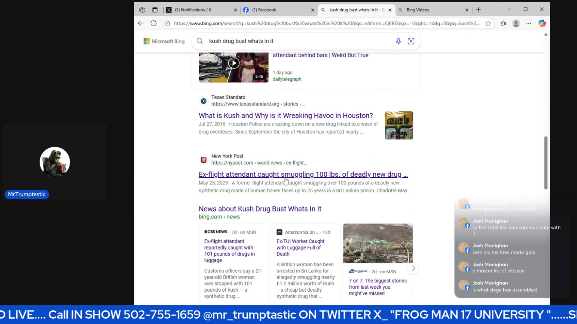Open the workspaces icon in the tab bar
The image size is (577, 324).
[x=142, y=10]
